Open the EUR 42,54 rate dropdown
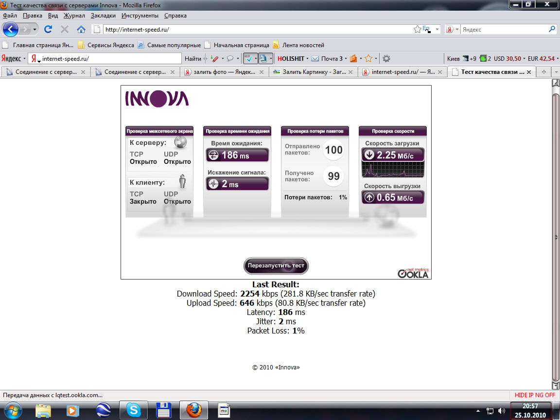This screenshot has width=560, height=420. 543,58
